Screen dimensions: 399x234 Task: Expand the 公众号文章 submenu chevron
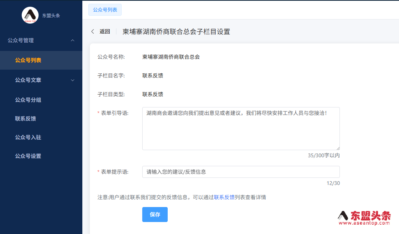coord(73,80)
